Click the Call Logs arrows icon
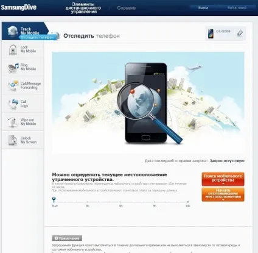258x253 pixels. coord(13,104)
